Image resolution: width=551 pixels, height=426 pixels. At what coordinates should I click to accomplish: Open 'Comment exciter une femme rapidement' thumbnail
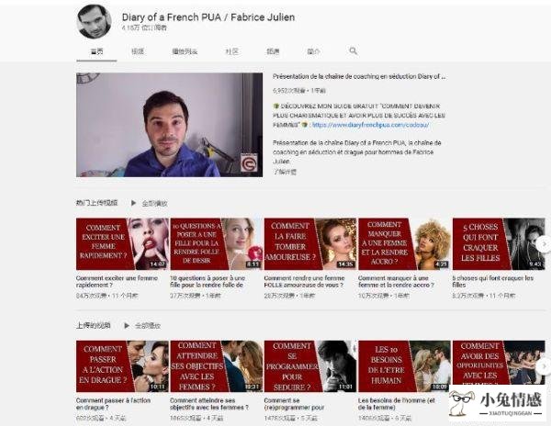click(123, 243)
